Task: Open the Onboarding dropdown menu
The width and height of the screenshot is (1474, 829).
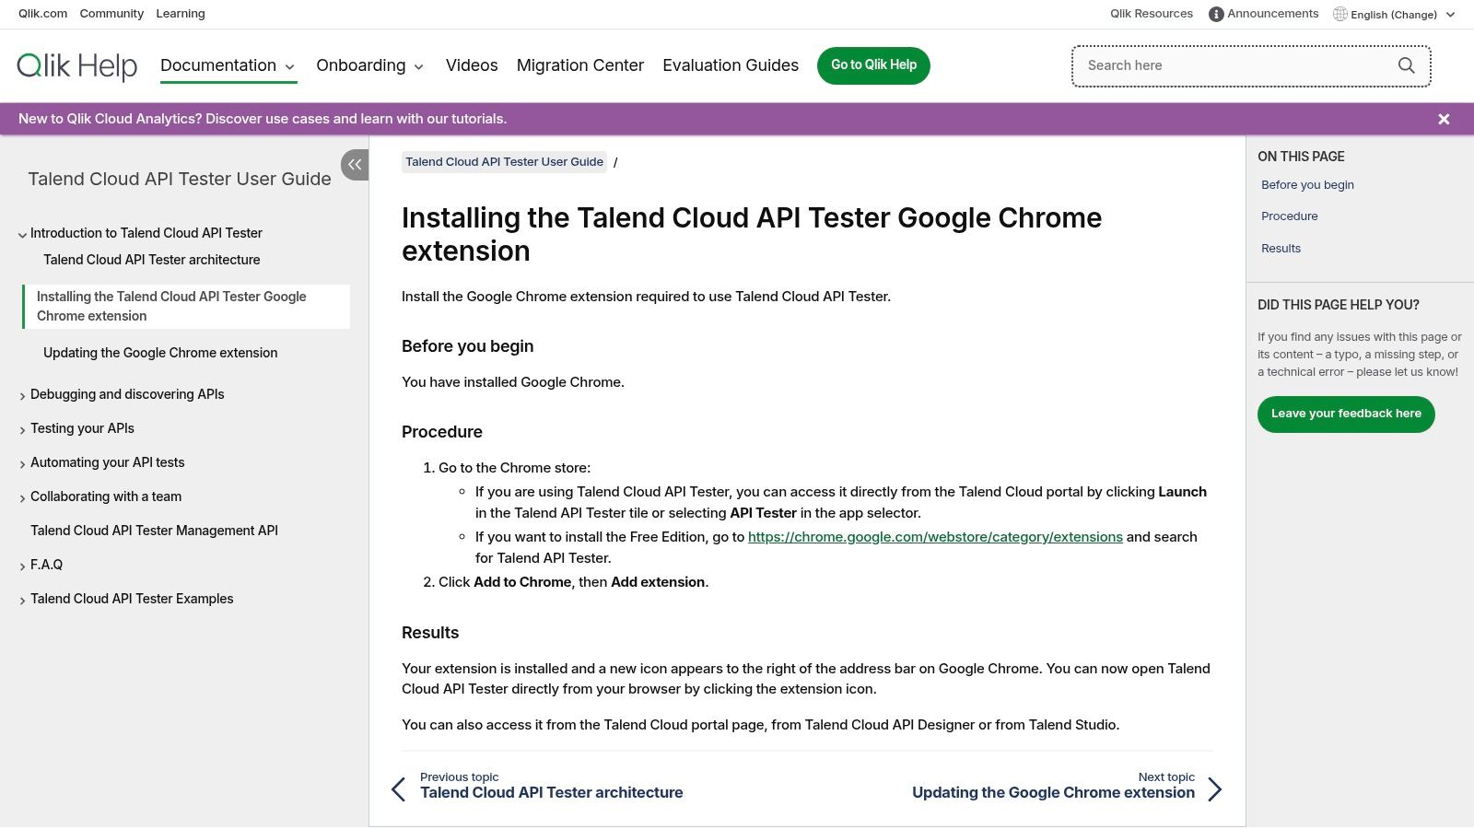Action: [x=369, y=65]
